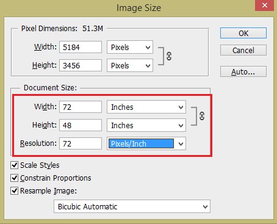
Task: Close the Image Size dialog
Action: tap(265, 5)
